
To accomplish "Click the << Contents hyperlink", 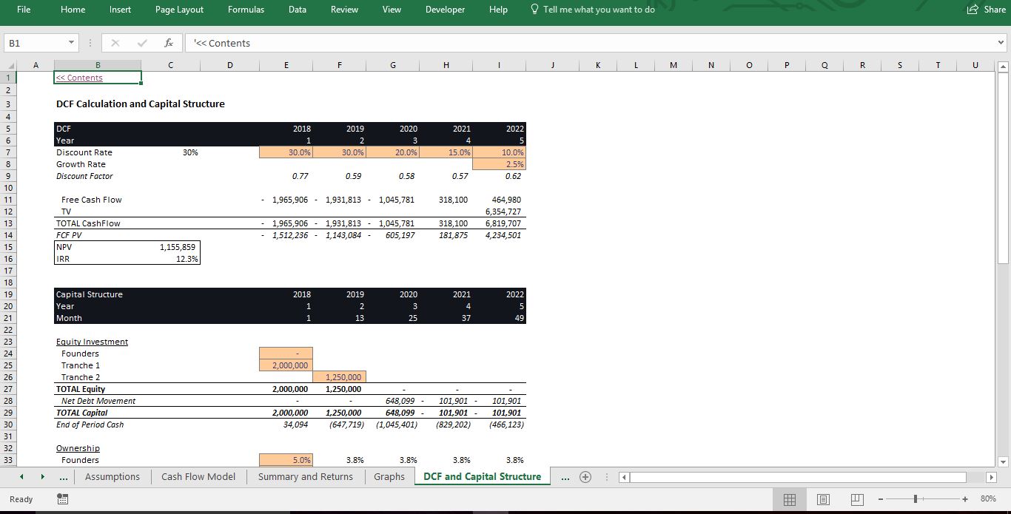I will [80, 78].
